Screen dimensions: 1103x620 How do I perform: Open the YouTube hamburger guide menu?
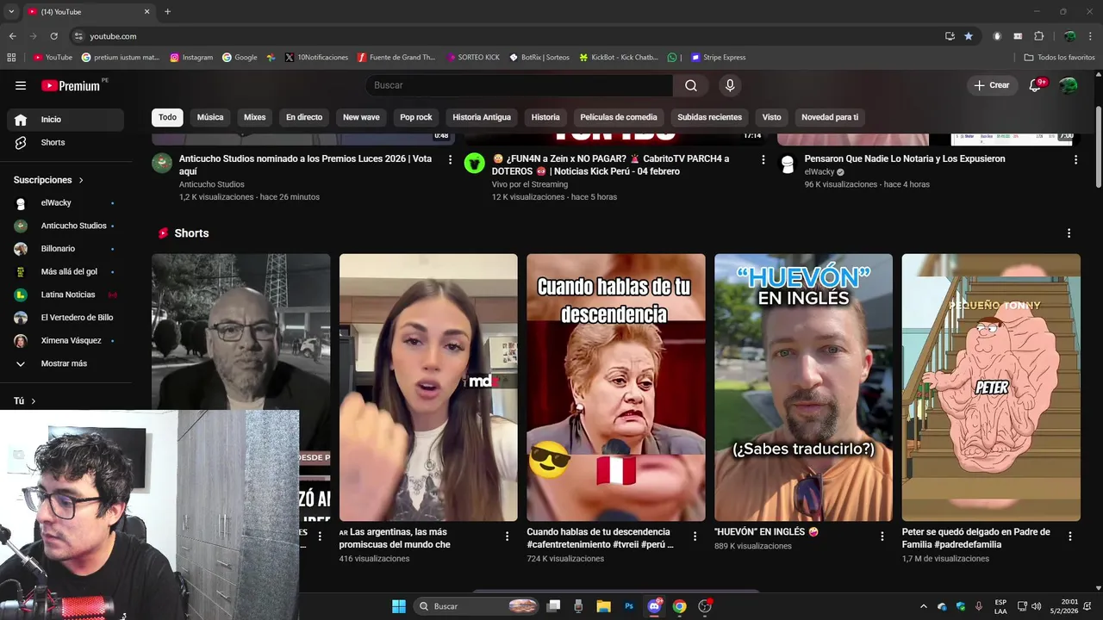(x=21, y=85)
